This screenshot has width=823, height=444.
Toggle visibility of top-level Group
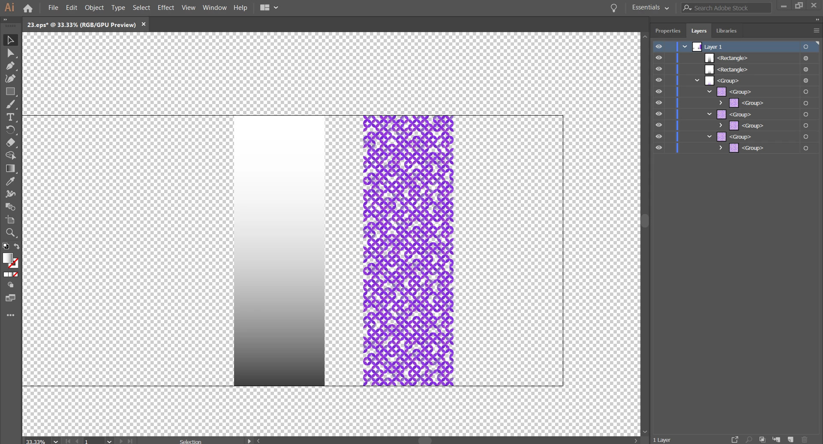coord(659,80)
